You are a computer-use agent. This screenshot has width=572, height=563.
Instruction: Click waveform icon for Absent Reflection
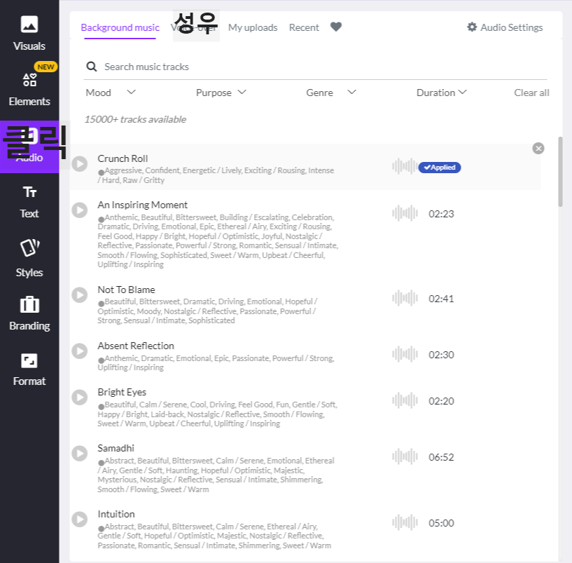tap(405, 354)
